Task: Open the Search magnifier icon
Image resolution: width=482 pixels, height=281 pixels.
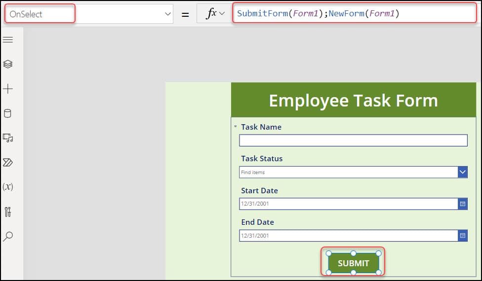Action: (x=8, y=236)
